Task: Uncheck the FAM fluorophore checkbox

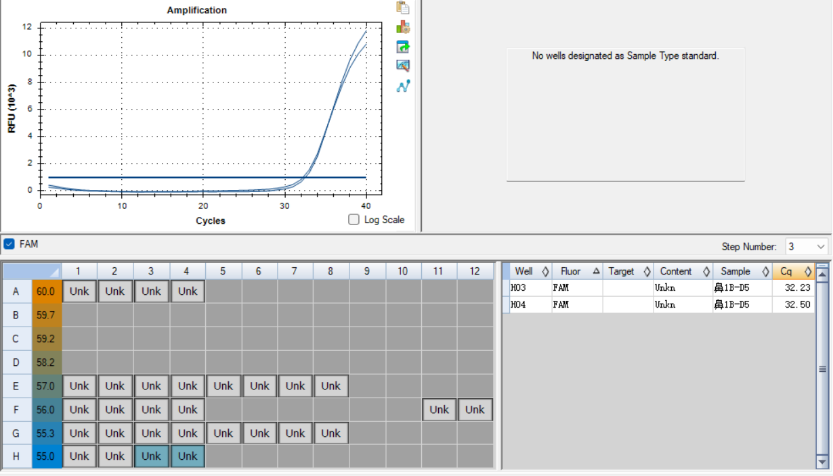Action: coord(9,243)
